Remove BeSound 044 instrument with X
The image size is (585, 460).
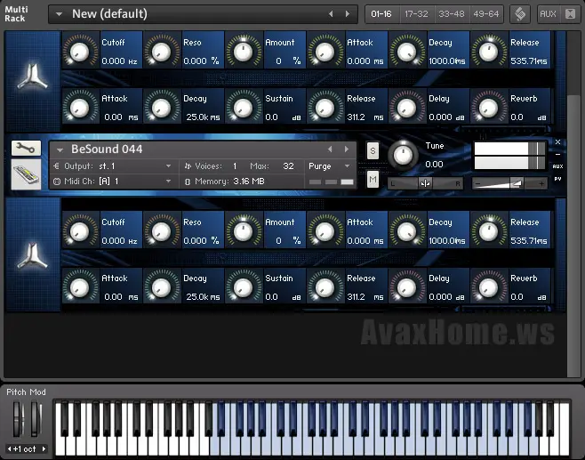(557, 141)
